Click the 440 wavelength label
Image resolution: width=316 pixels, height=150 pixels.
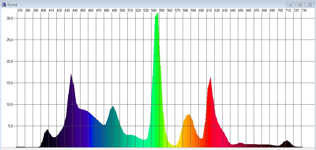click(x=75, y=10)
